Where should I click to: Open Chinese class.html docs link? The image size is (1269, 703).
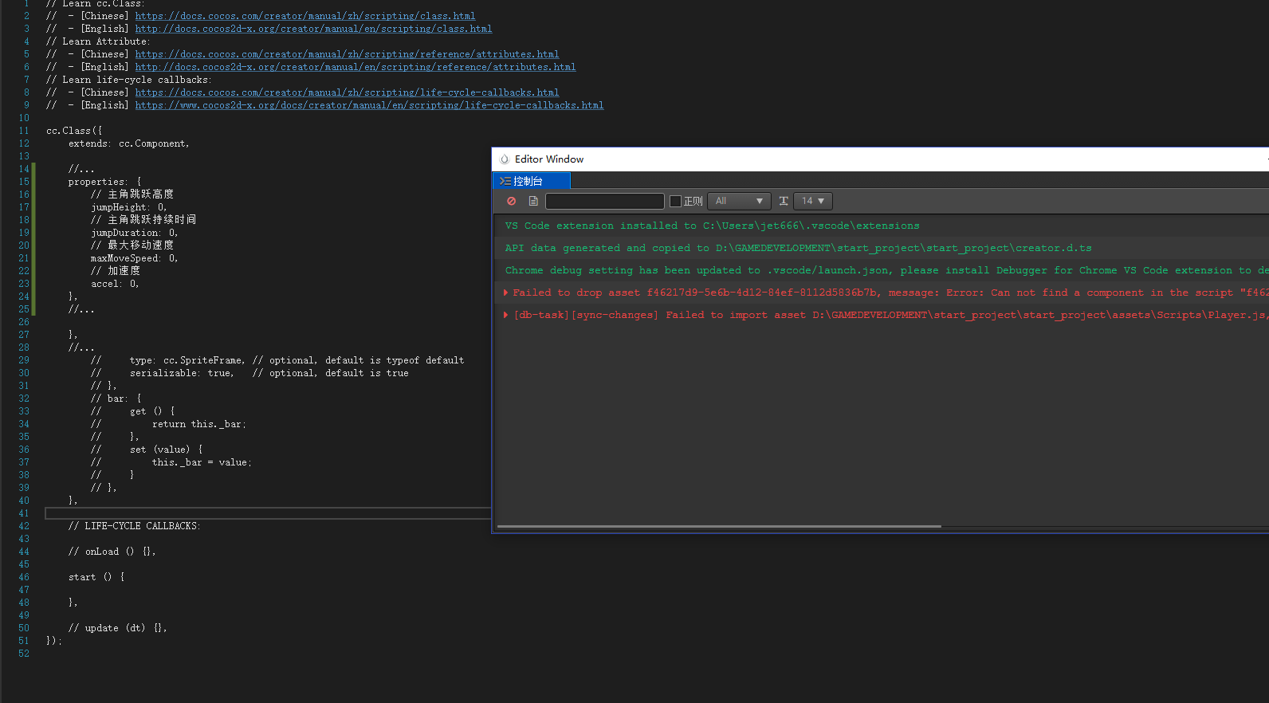pos(304,16)
